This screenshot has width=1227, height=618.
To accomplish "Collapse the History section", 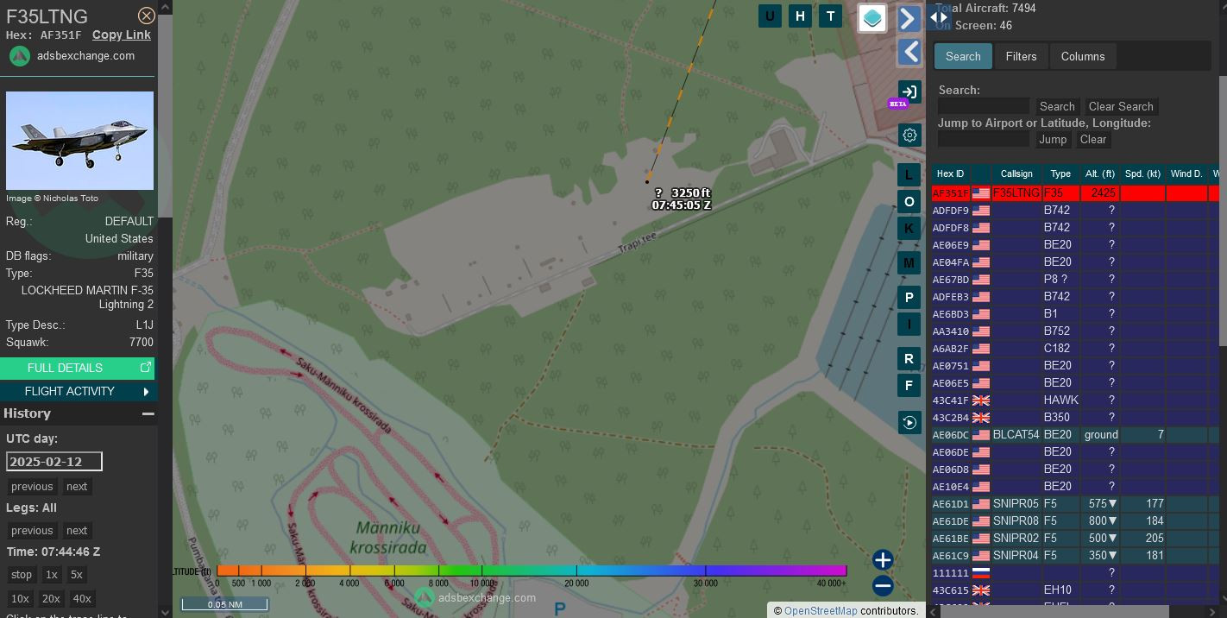I will pyautogui.click(x=148, y=413).
